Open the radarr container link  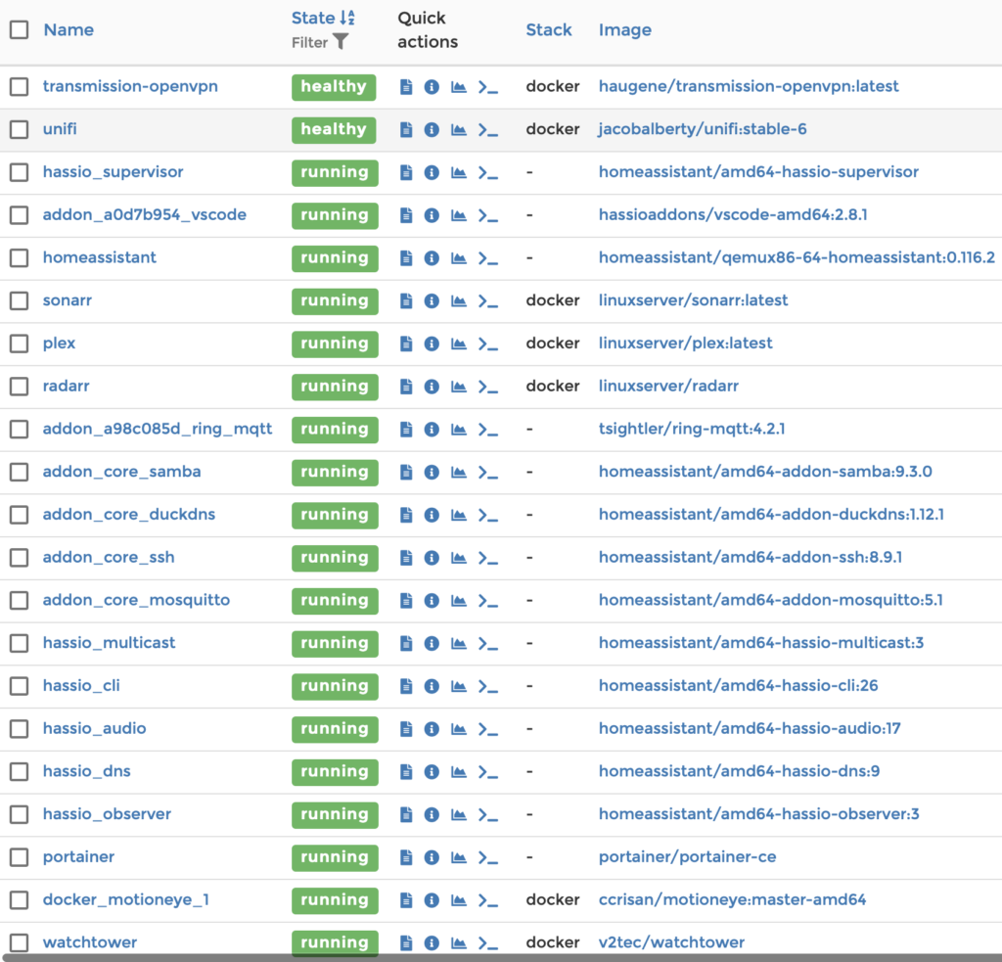click(66, 387)
